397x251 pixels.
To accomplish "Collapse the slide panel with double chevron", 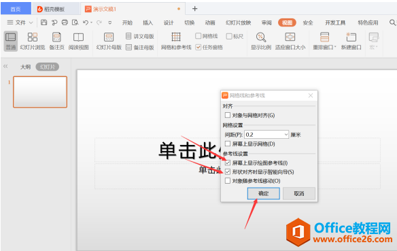I will tap(5, 67).
